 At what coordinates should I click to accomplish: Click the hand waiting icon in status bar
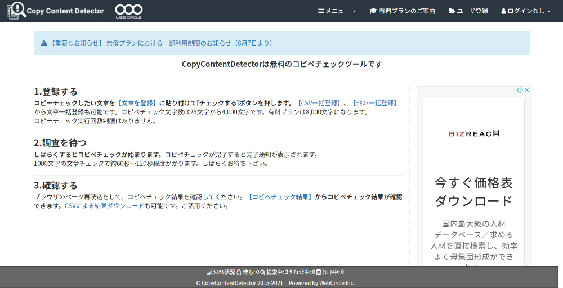(x=239, y=272)
